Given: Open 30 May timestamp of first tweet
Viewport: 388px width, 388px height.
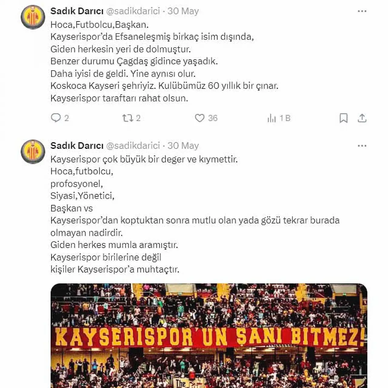Looking at the screenshot, I should pyautogui.click(x=183, y=11).
